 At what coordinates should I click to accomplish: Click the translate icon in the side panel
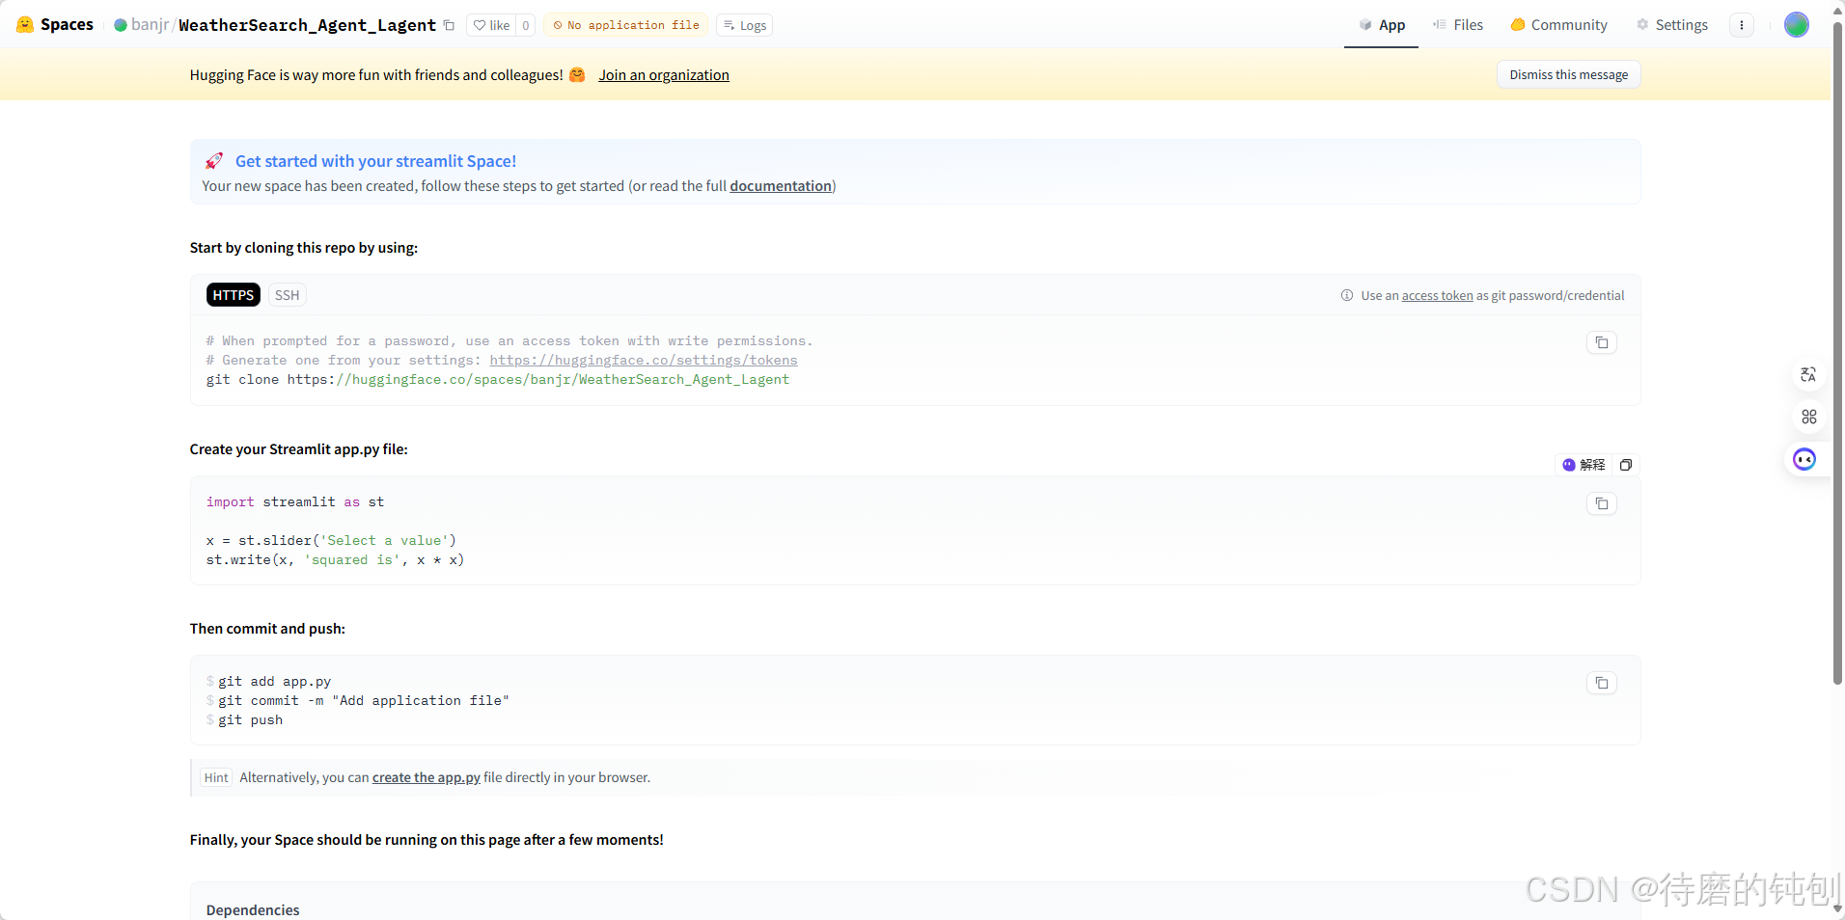(x=1808, y=374)
